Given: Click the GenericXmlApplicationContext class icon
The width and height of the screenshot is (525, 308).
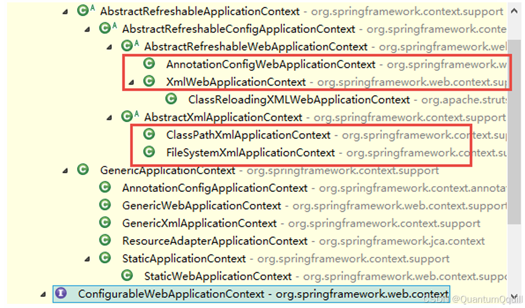Looking at the screenshot, I should tap(105, 223).
